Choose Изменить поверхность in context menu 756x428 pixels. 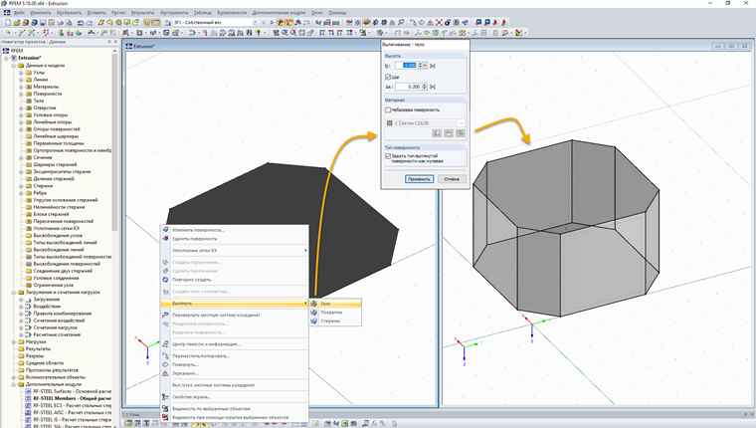point(235,230)
